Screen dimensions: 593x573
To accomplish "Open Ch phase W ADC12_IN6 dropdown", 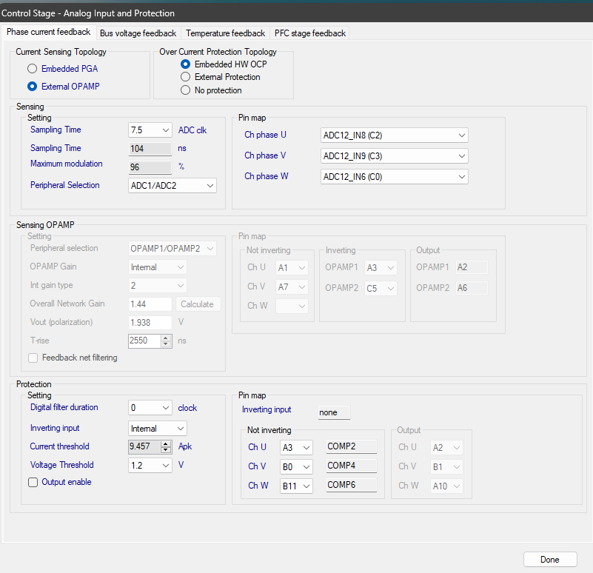I will point(395,177).
